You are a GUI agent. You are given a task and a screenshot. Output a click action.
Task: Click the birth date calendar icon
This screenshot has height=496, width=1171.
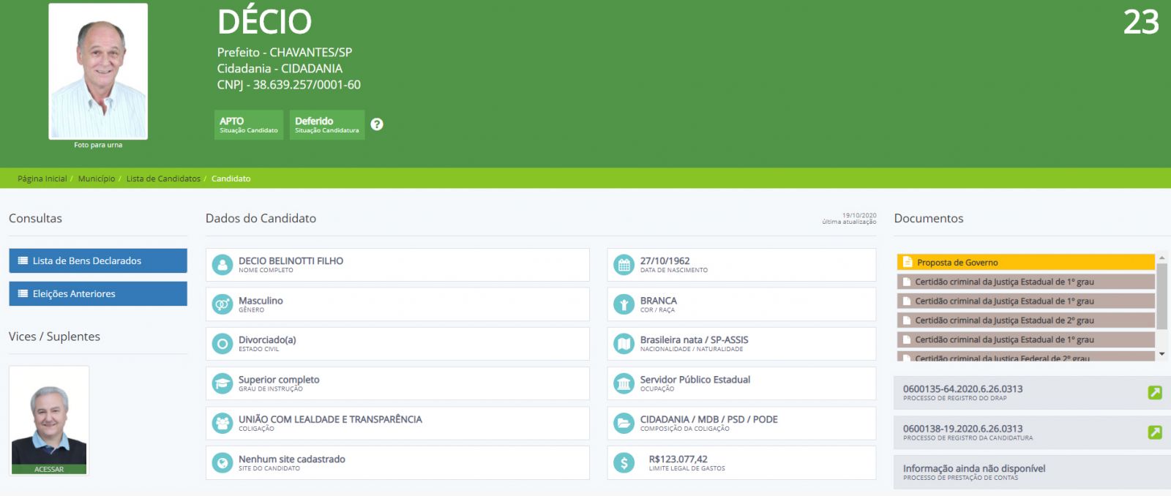point(624,265)
